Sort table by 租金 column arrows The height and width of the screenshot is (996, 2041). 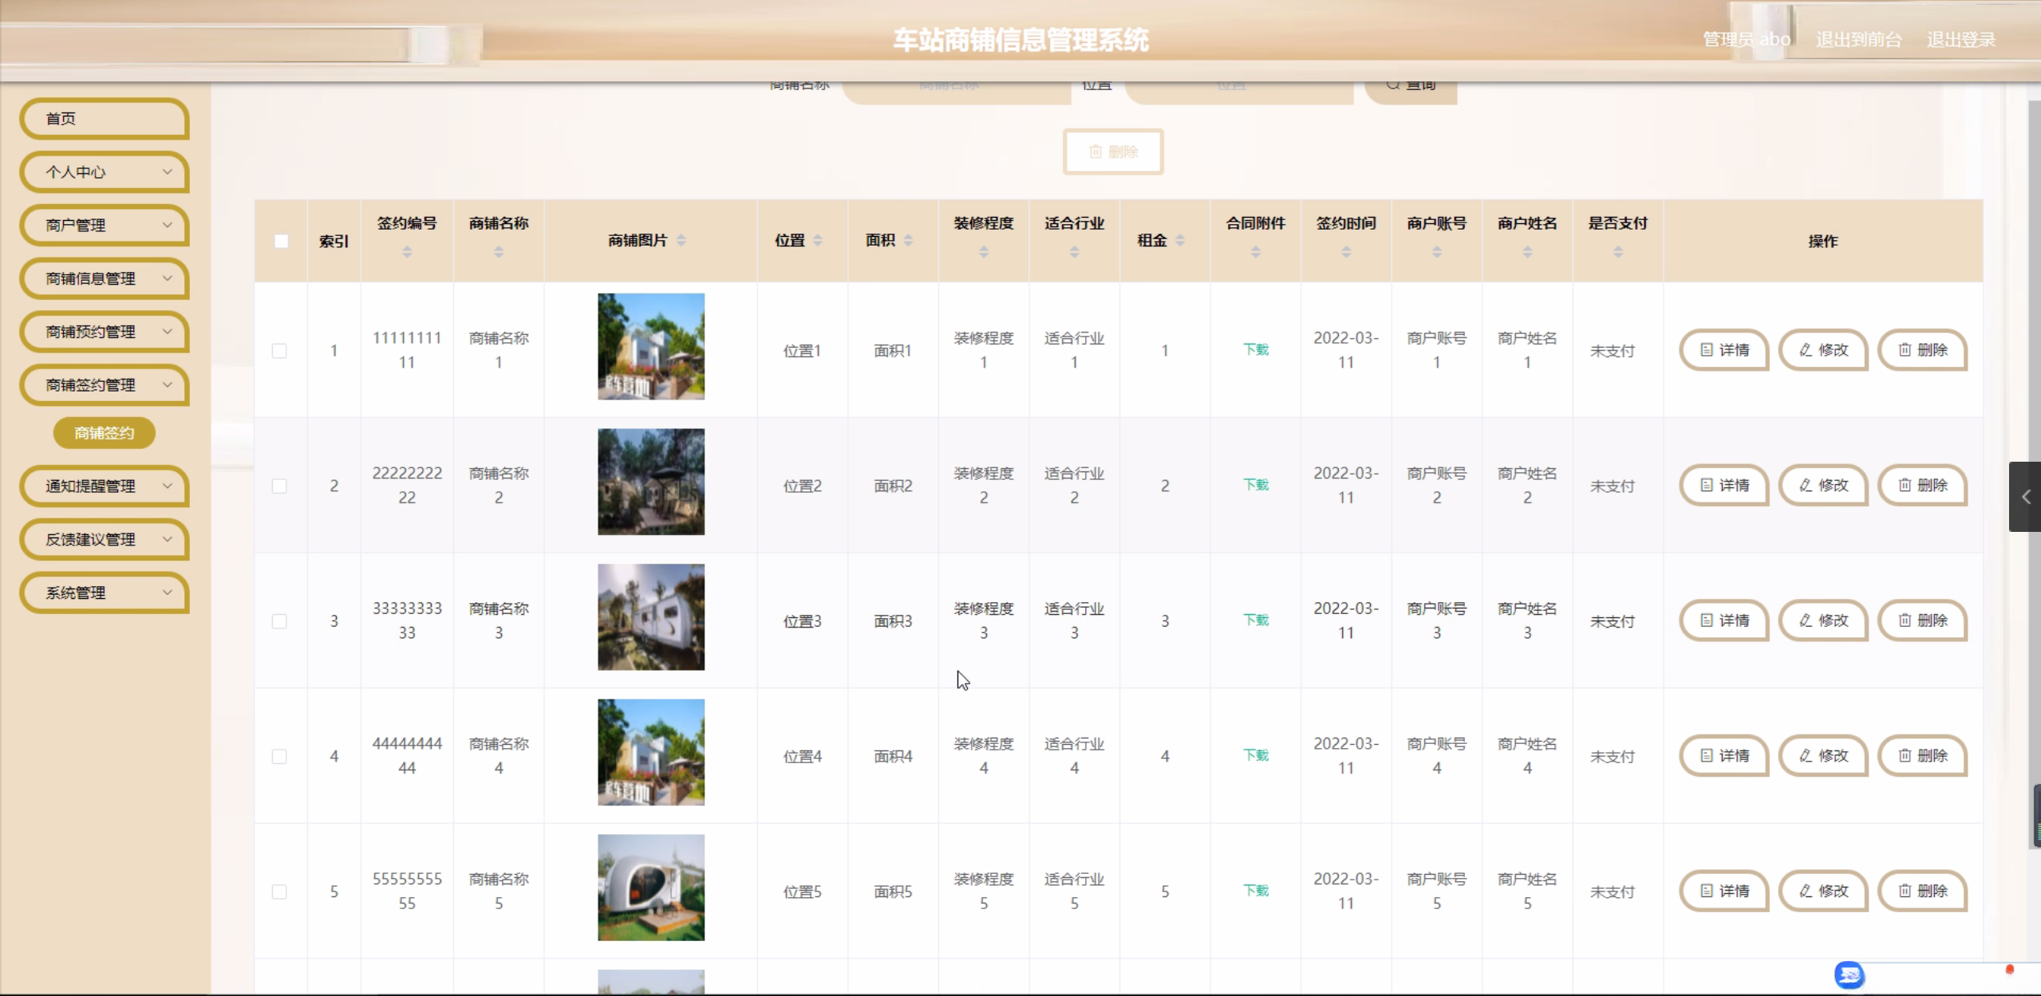[x=1180, y=241]
